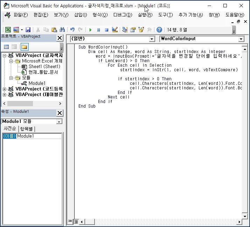Click the Copy toolbar icon
The width and height of the screenshot is (250, 227).
click(x=46, y=30)
